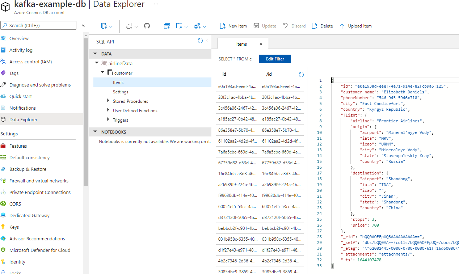Click the Update command
459x274 pixels.
click(265, 26)
